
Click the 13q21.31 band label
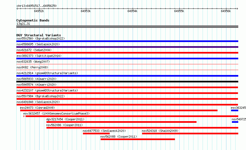pyautogui.click(x=23, y=24)
